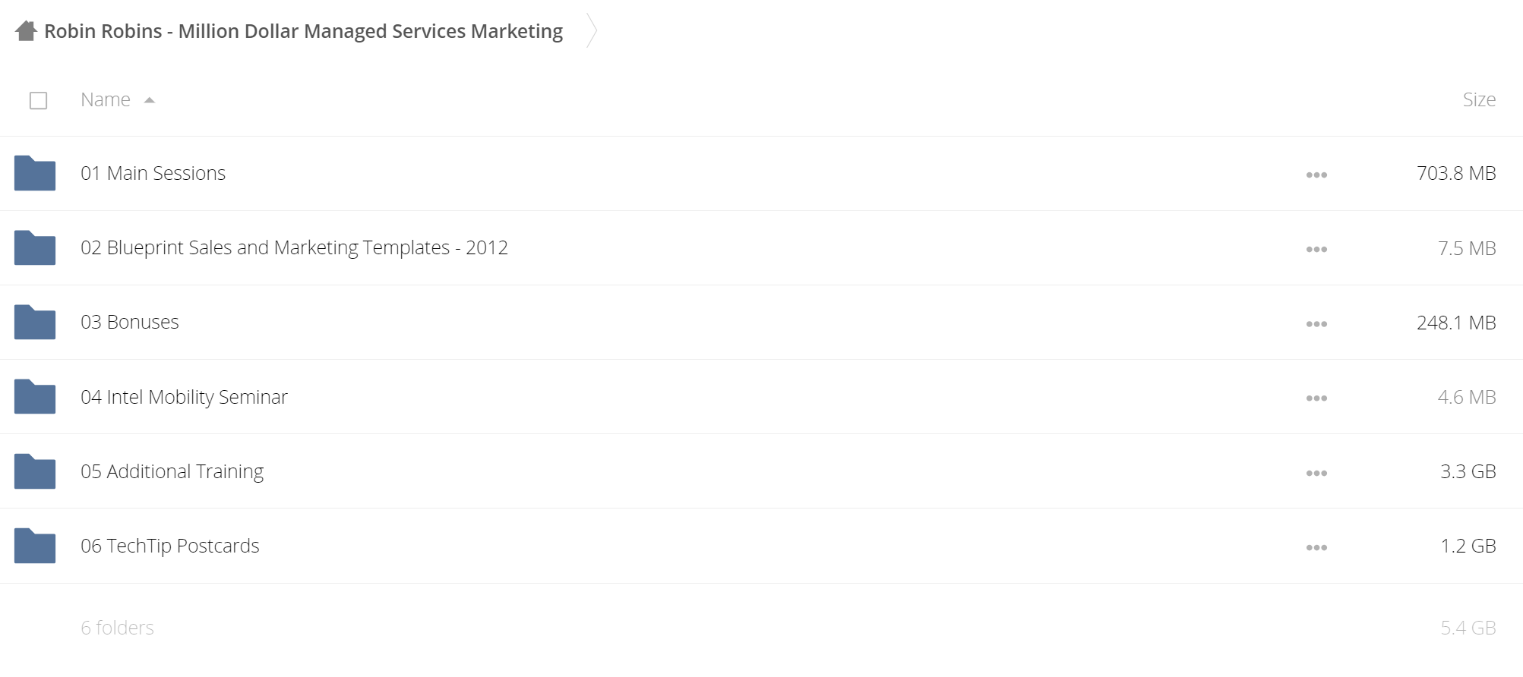Sort the list by Name column
1523x677 pixels.
[x=106, y=99]
